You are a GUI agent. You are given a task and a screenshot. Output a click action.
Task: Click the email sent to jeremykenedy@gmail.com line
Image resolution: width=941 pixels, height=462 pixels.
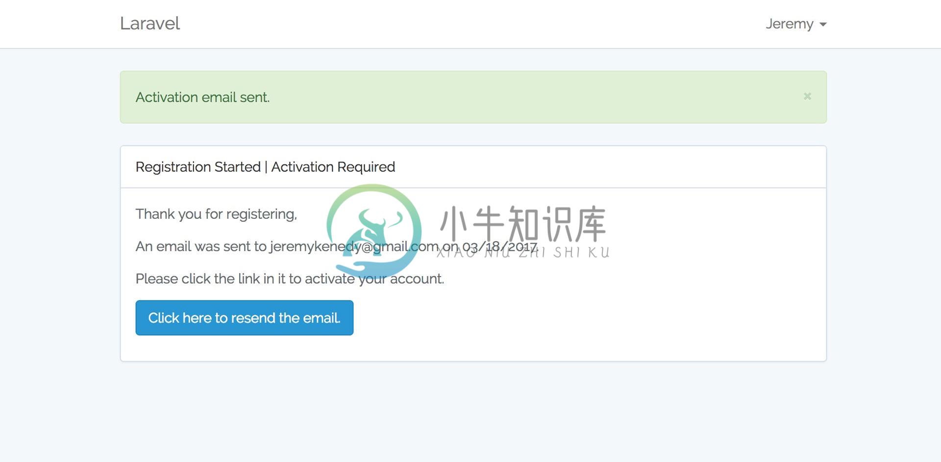coord(337,246)
